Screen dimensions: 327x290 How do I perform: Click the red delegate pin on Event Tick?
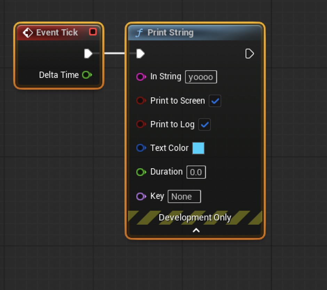click(93, 32)
